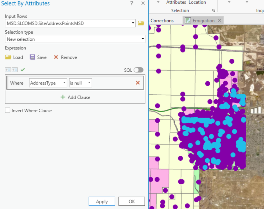Expand the Input Rows dropdown
This screenshot has width=264, height=209.
tap(133, 23)
